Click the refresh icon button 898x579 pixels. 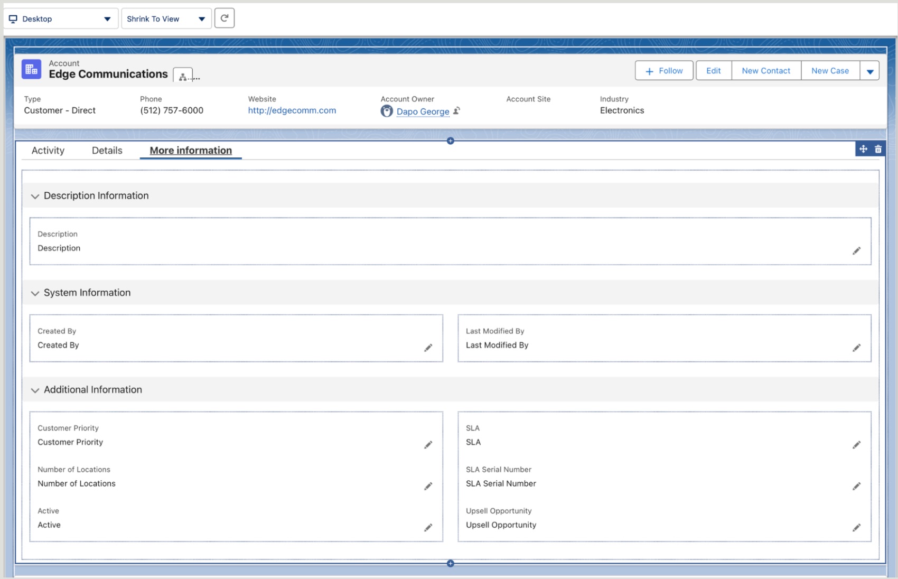point(224,18)
